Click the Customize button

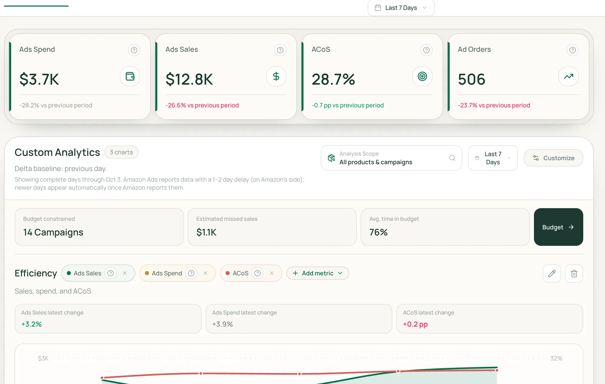[553, 158]
